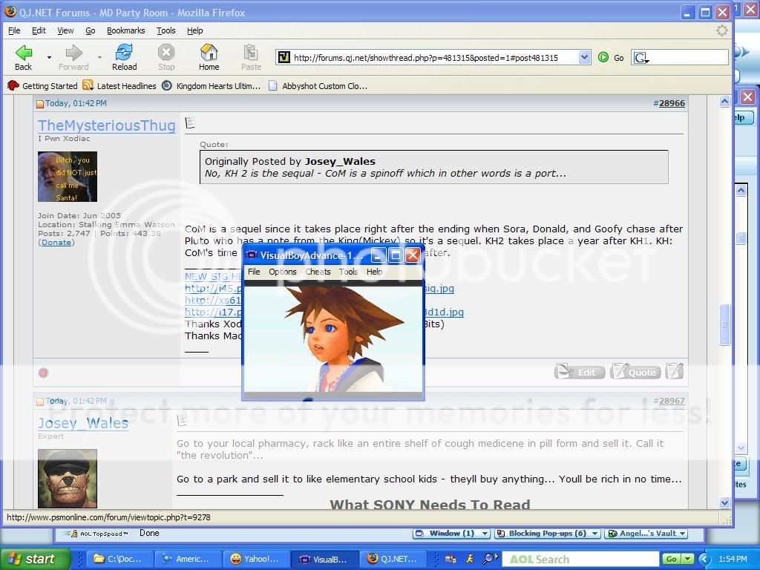The image size is (760, 570).
Task: Click the Edit post button
Action: point(579,372)
